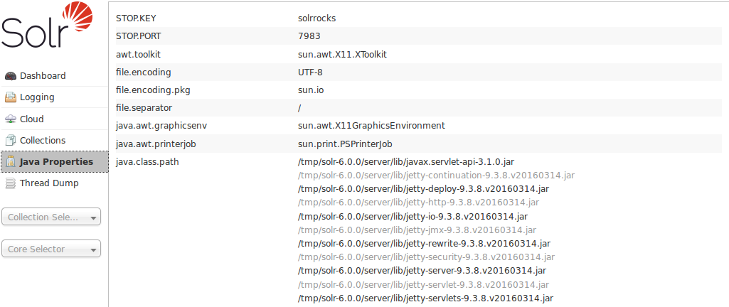Viewport: 729px width, 307px height.
Task: Open the Collections page
Action: tap(43, 140)
